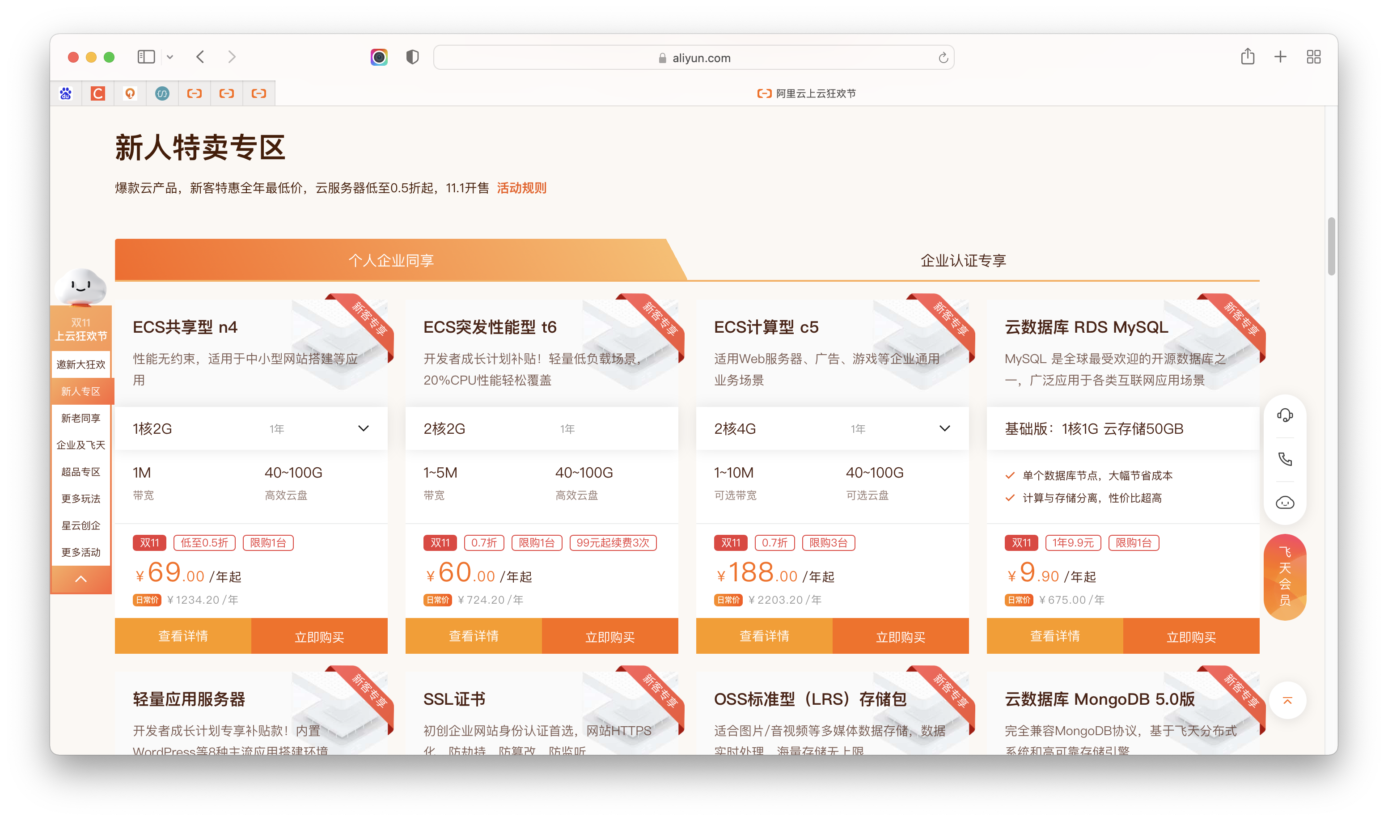Click the 1年9.9元 promo tag

pos(1073,543)
